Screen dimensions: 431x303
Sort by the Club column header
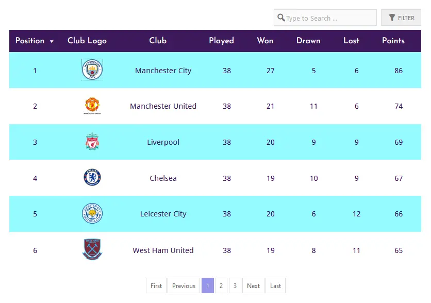158,41
